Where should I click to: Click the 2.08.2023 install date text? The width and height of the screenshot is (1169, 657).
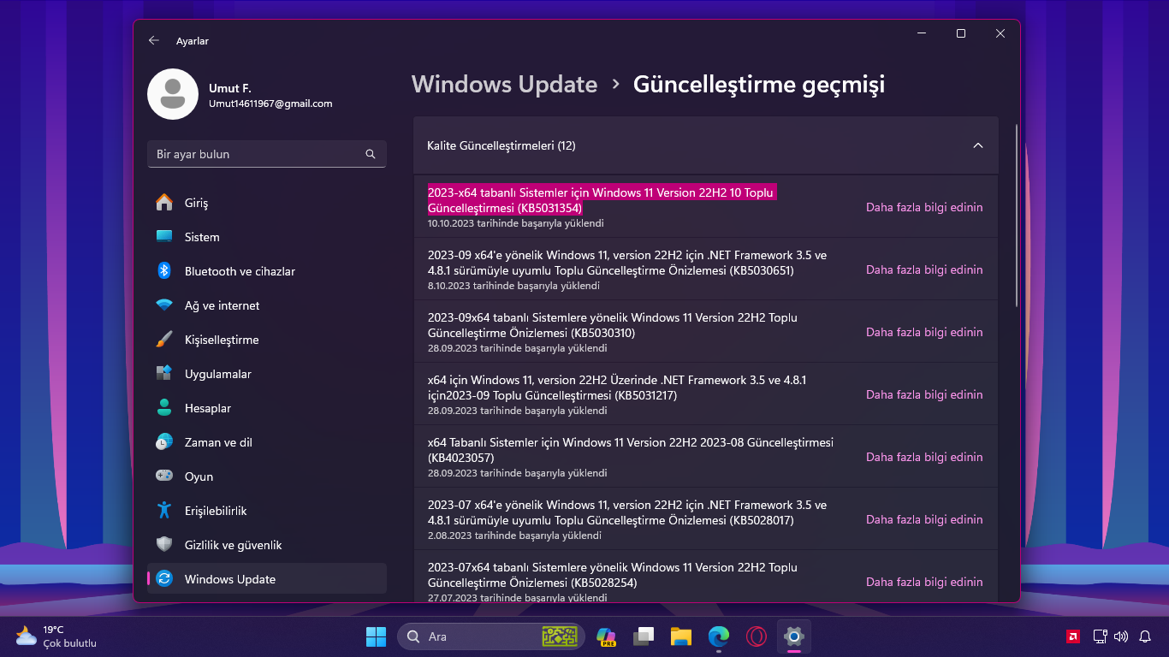pos(514,536)
